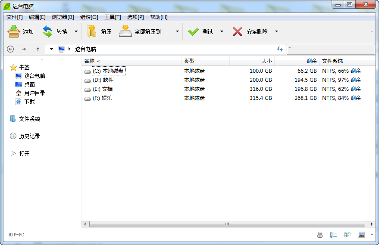Viewport: 379px width, 245px height.
Task: Expand the dropdown arrow next to 转换
Action: 76,31
